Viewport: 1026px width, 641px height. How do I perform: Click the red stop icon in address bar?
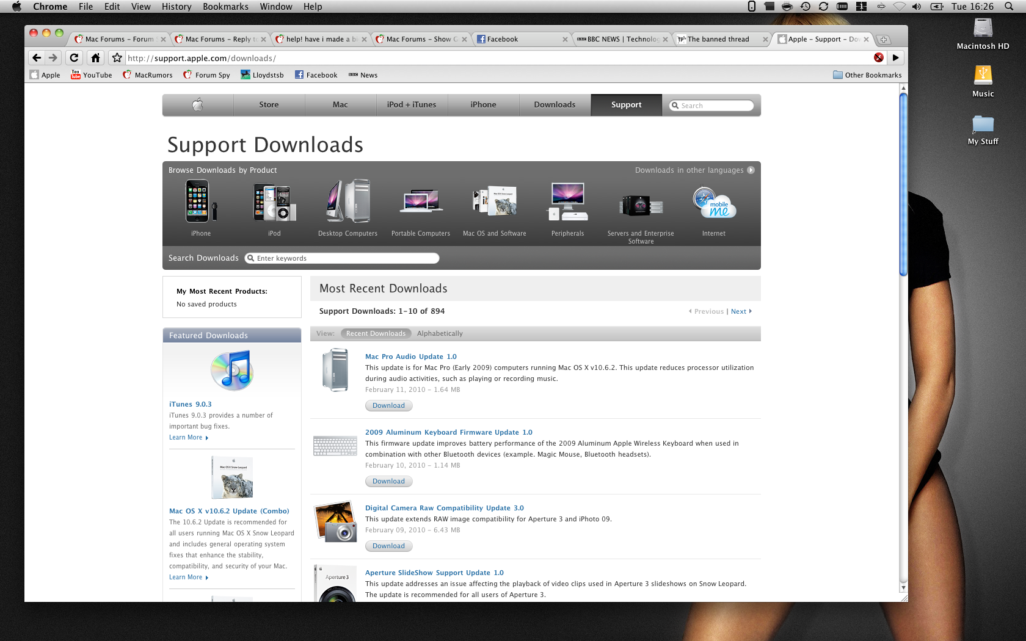878,57
